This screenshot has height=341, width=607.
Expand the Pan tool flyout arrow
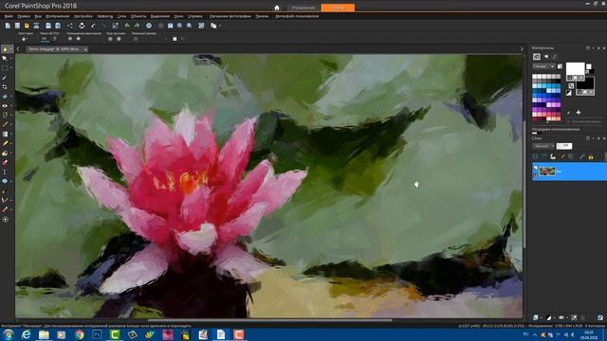point(10,49)
